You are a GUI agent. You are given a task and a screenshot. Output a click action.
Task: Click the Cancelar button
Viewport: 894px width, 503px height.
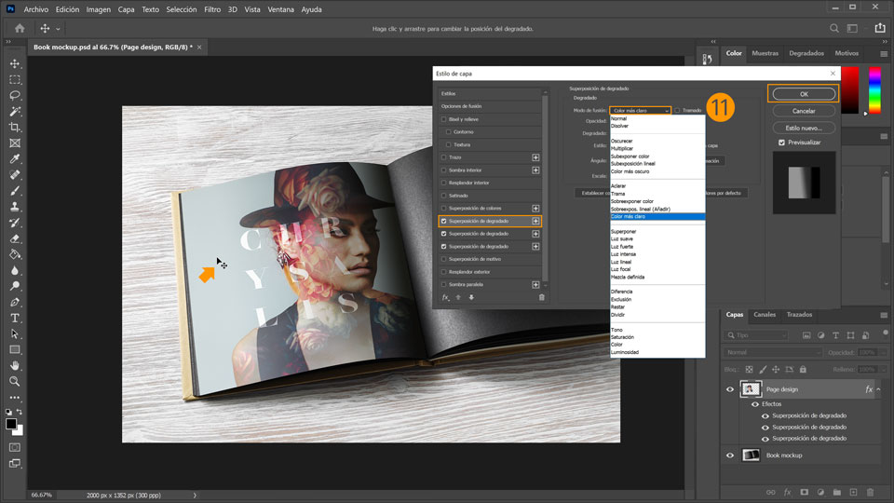tap(804, 111)
